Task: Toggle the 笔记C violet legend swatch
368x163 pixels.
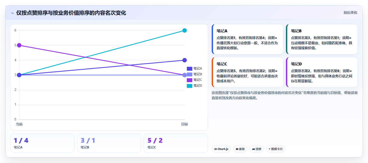Action: (x=189, y=80)
